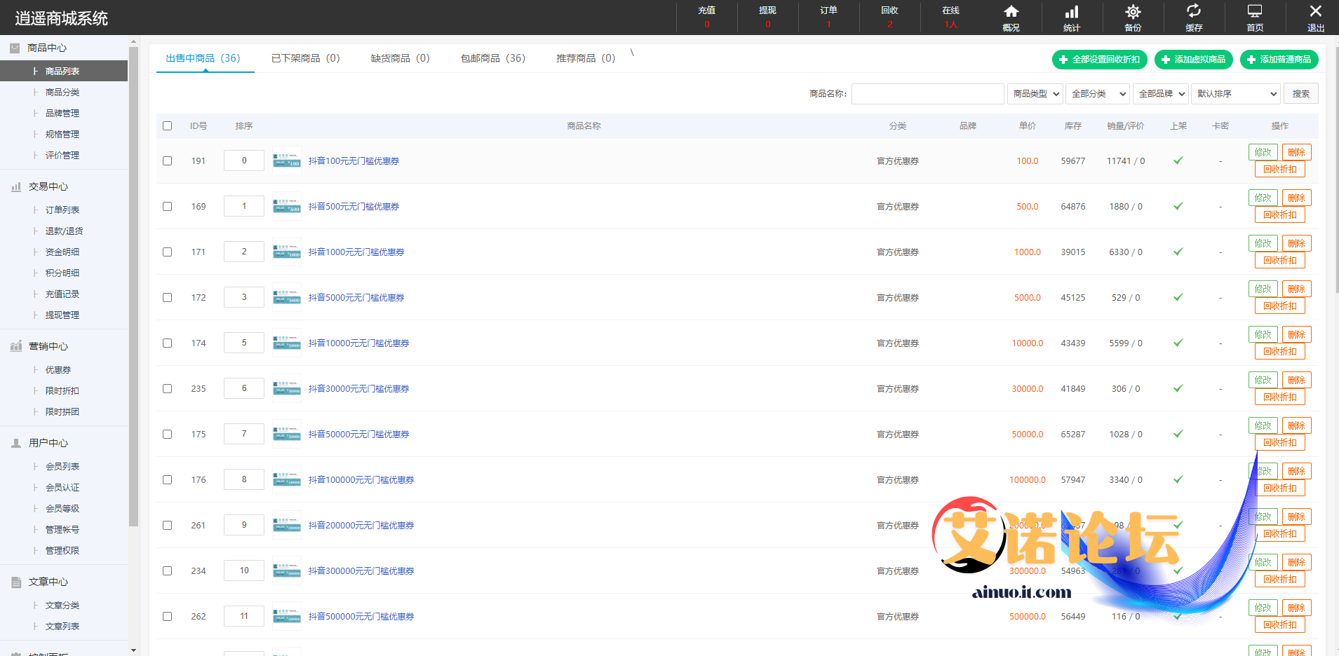Click the 订单 counter in top bar
1339x656 pixels.
pyautogui.click(x=828, y=17)
